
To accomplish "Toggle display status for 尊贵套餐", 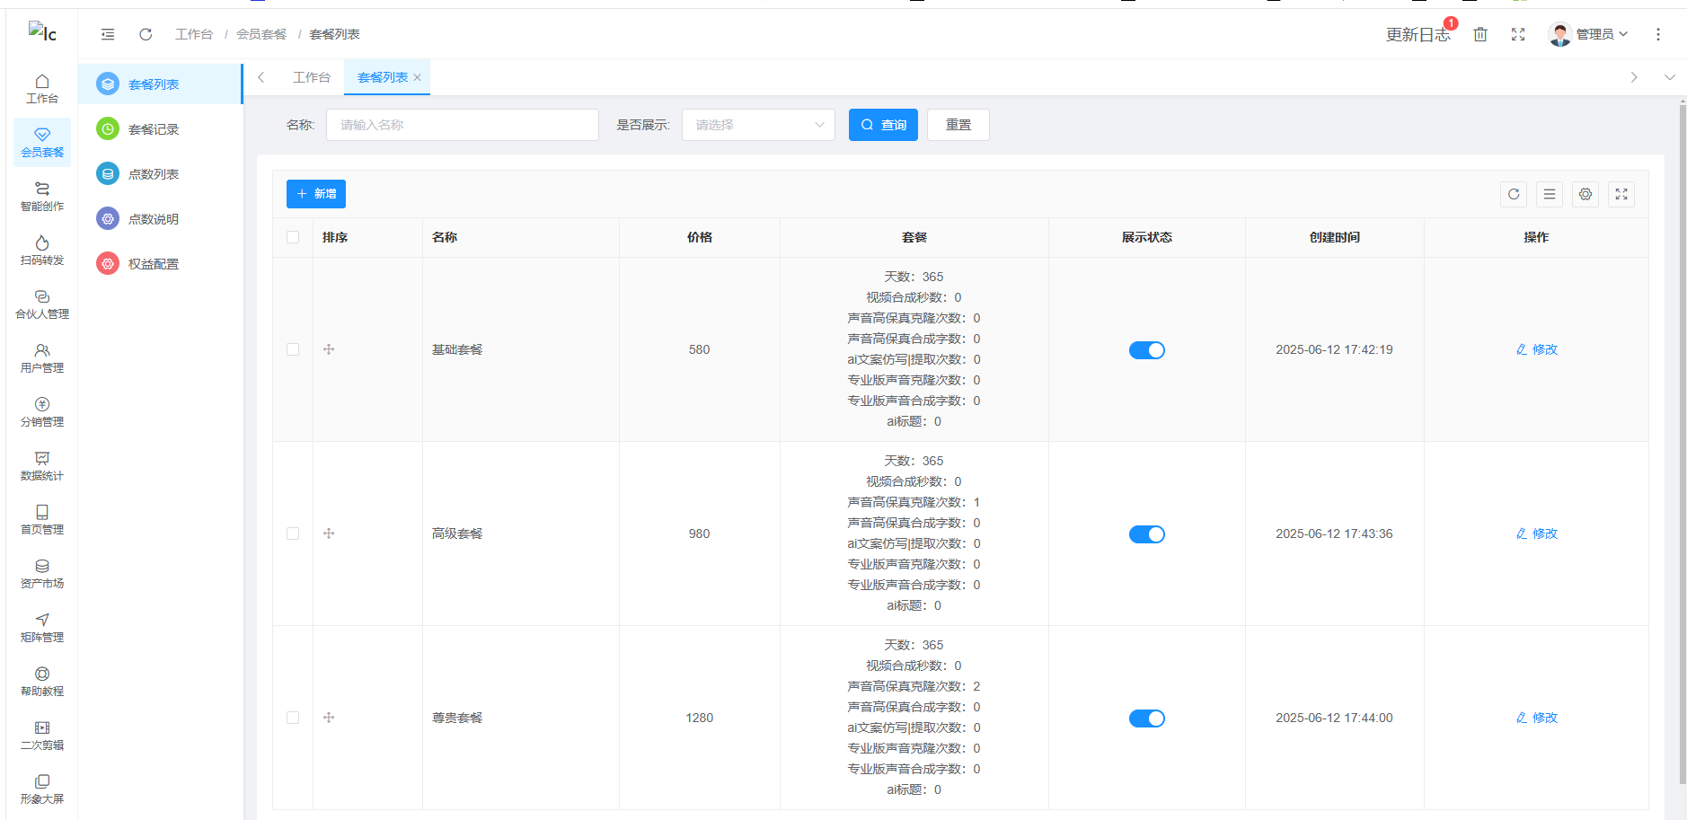I will click(1146, 719).
